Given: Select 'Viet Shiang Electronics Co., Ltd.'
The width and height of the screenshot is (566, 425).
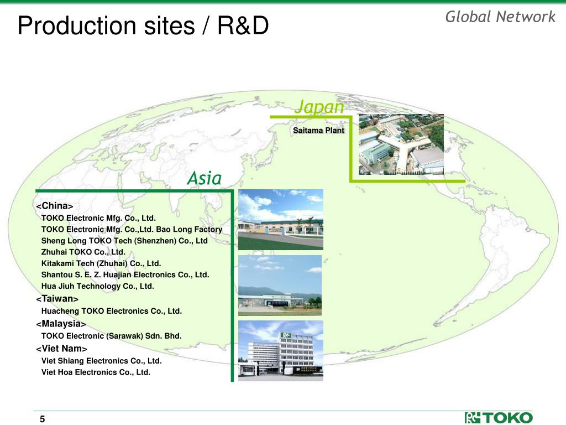Looking at the screenshot, I should [x=102, y=361].
